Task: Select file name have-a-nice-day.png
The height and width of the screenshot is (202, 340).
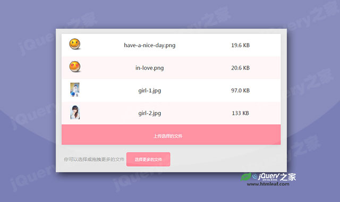Action: 150,45
